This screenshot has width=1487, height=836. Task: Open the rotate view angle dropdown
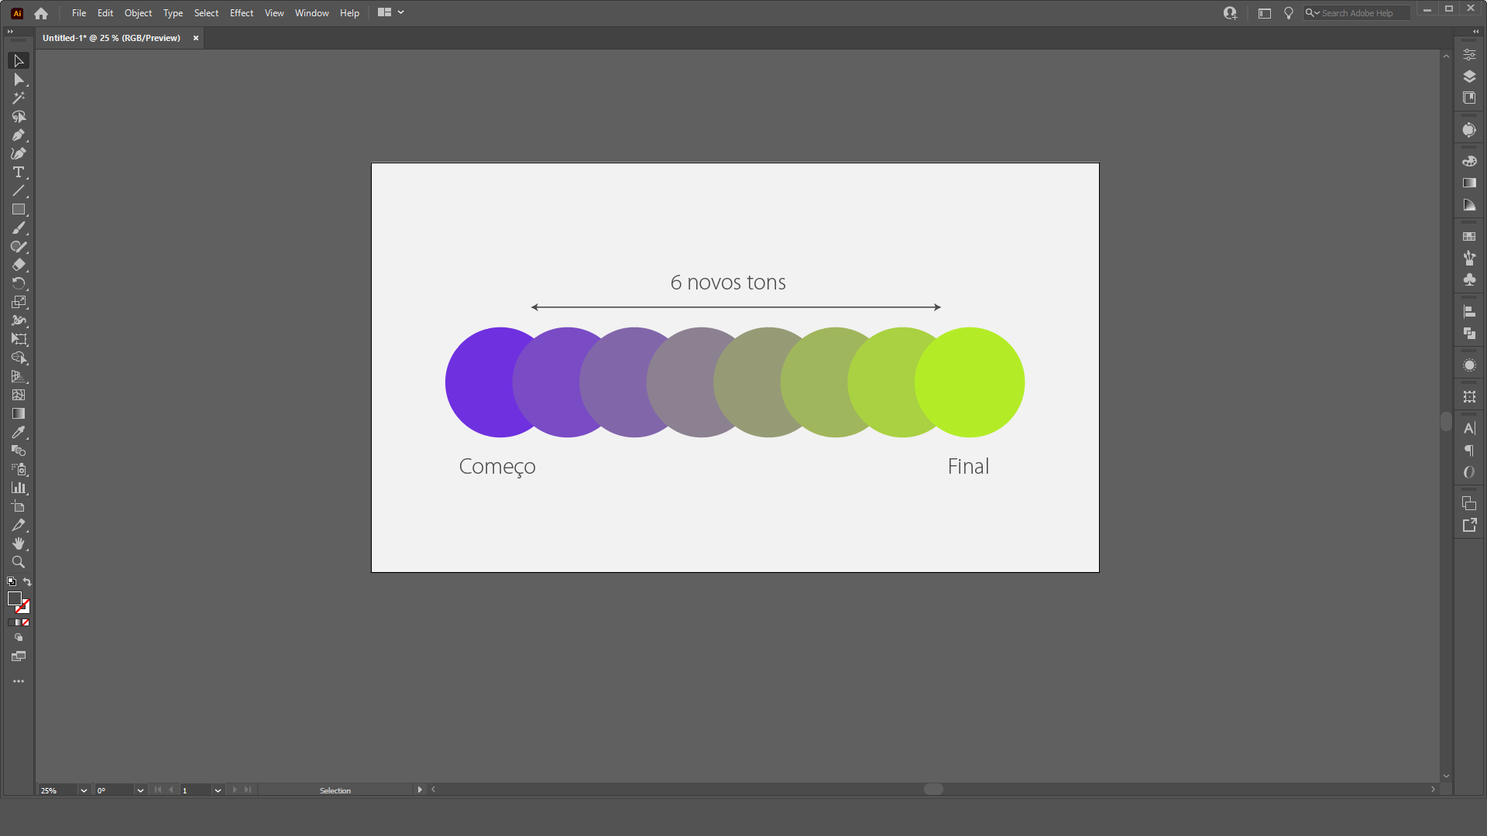pyautogui.click(x=140, y=790)
